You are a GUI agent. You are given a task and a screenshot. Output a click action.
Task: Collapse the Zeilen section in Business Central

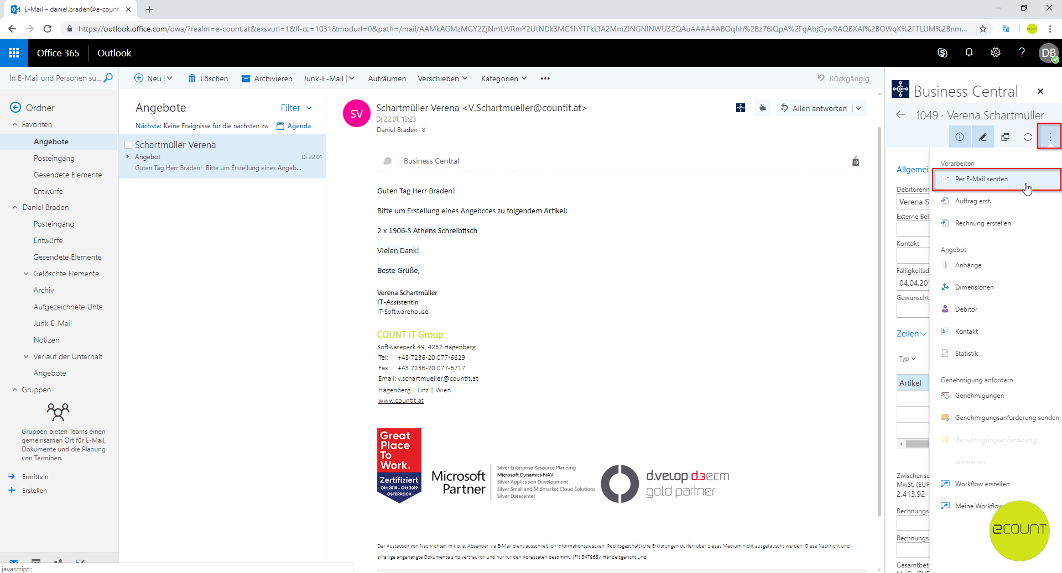pos(912,334)
